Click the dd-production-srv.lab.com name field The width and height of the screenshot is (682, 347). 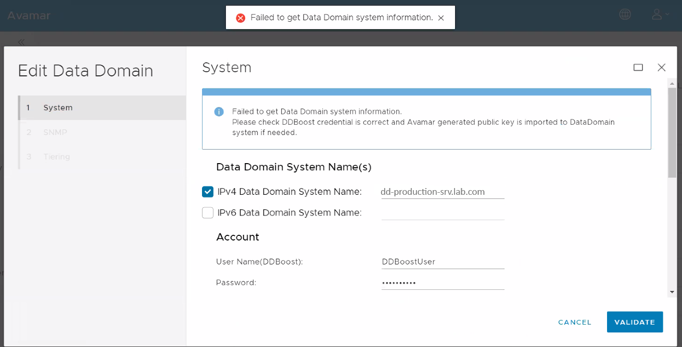coord(441,191)
